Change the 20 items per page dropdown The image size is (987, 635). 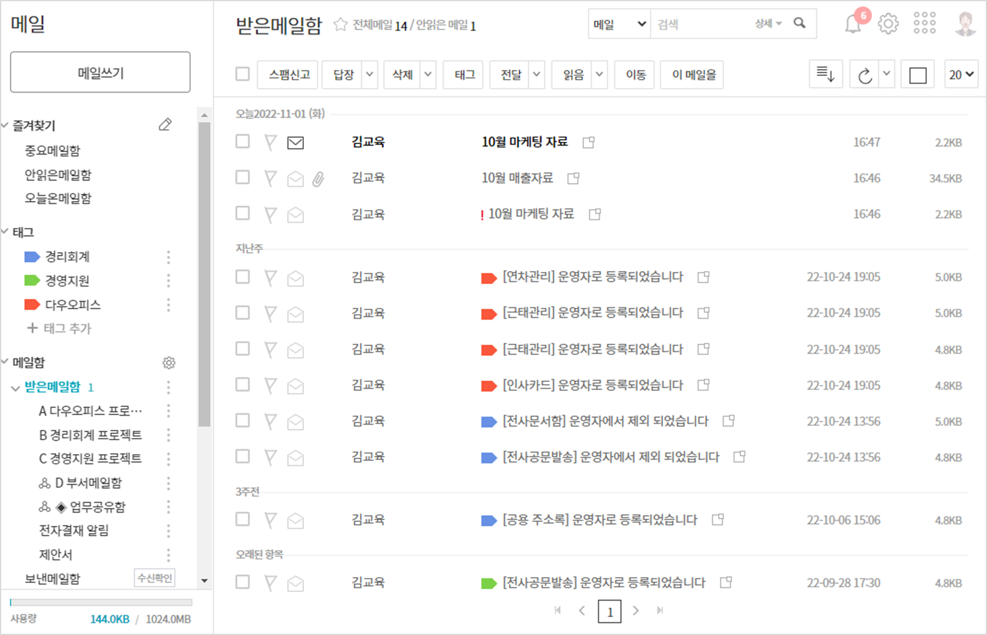point(961,75)
